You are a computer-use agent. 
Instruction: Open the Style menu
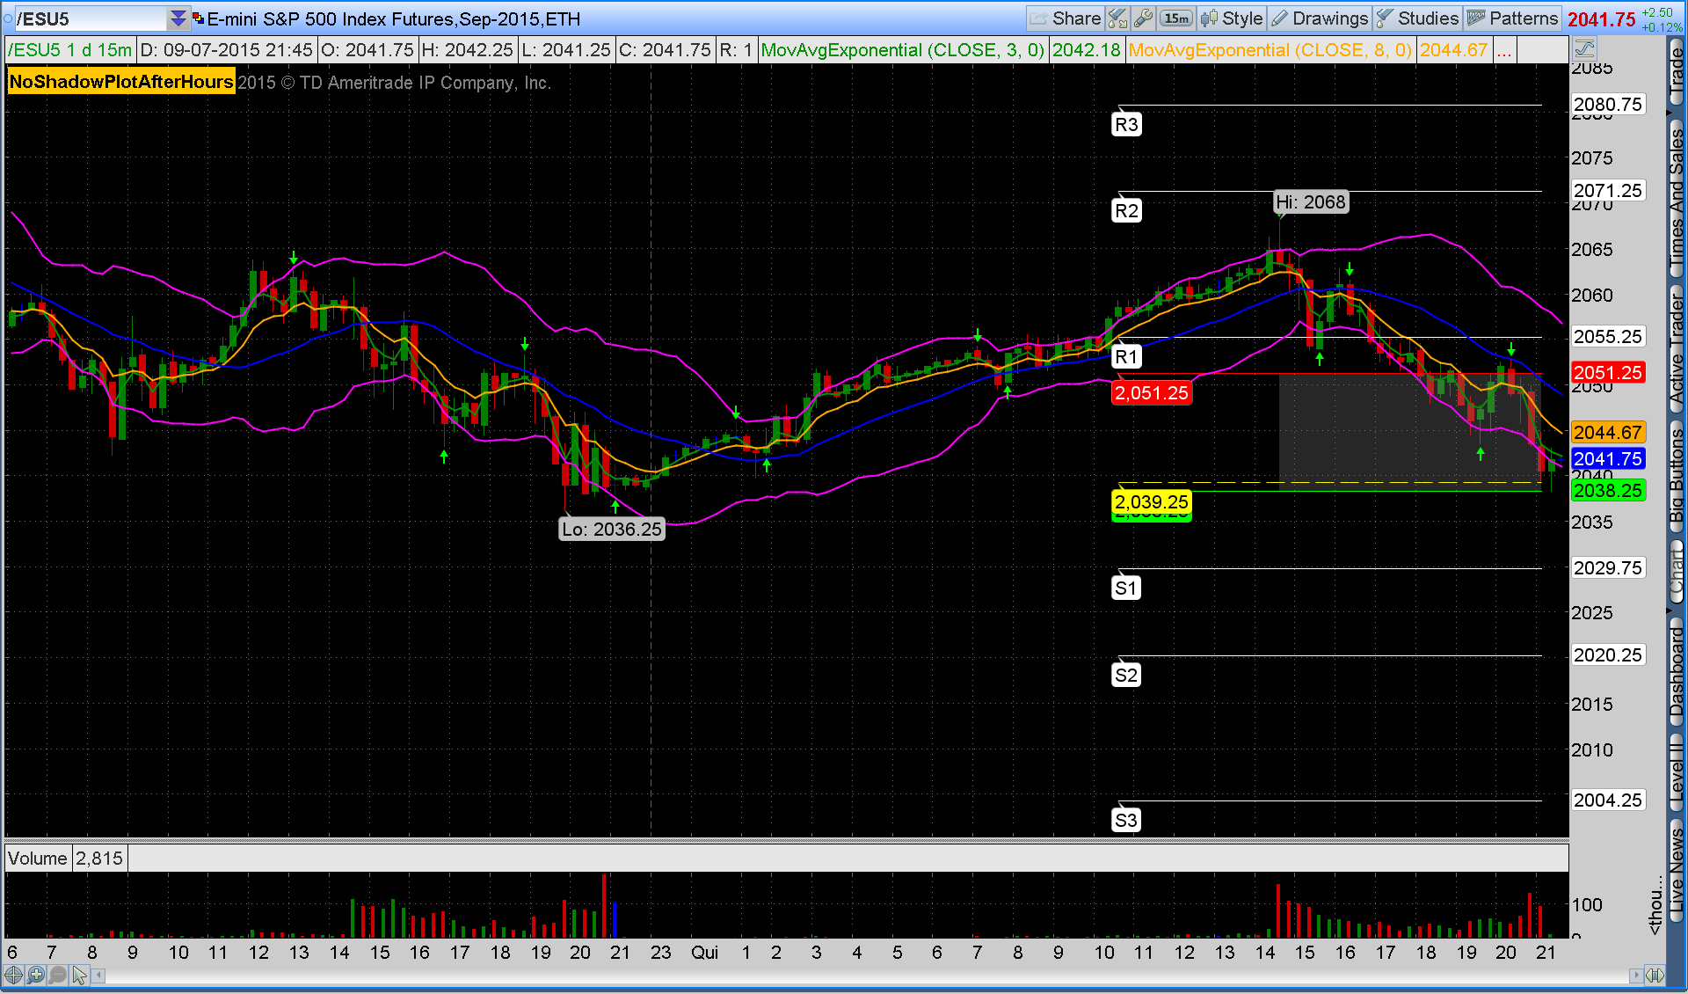1232,18
